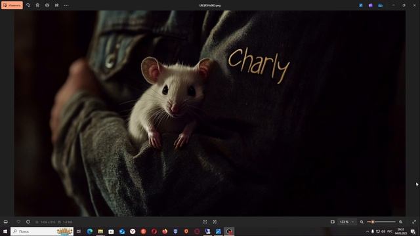Image resolution: width=420 pixels, height=236 pixels.
Task: Open the 123 % zoom level dropdown
Action: (x=346, y=222)
